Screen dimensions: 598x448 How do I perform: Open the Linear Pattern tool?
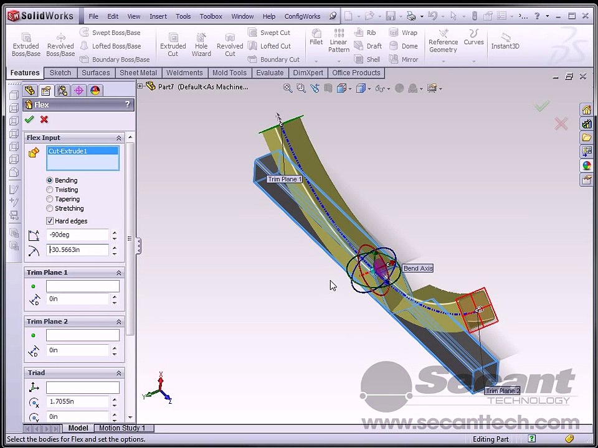coord(339,40)
